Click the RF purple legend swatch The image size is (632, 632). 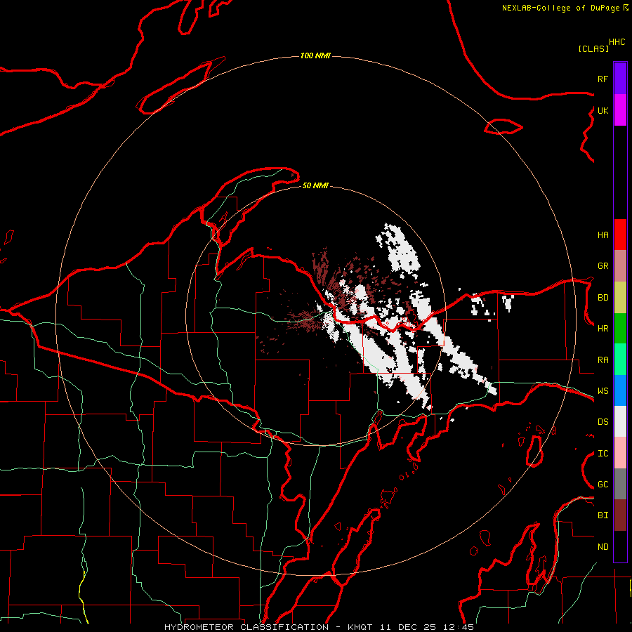pos(620,79)
